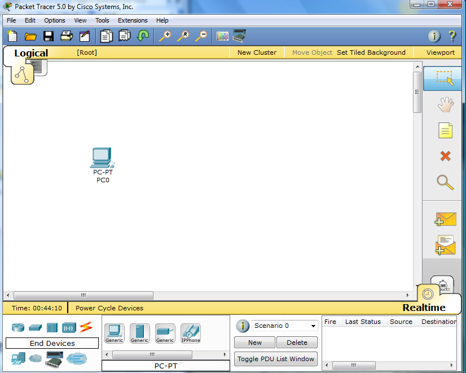Viewport: 466px width, 373px height.
Task: Open the drawing palette icon
Action: [x=222, y=36]
